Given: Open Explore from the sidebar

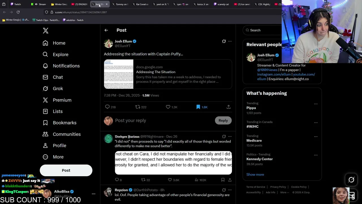Looking at the screenshot, I should (55, 54).
